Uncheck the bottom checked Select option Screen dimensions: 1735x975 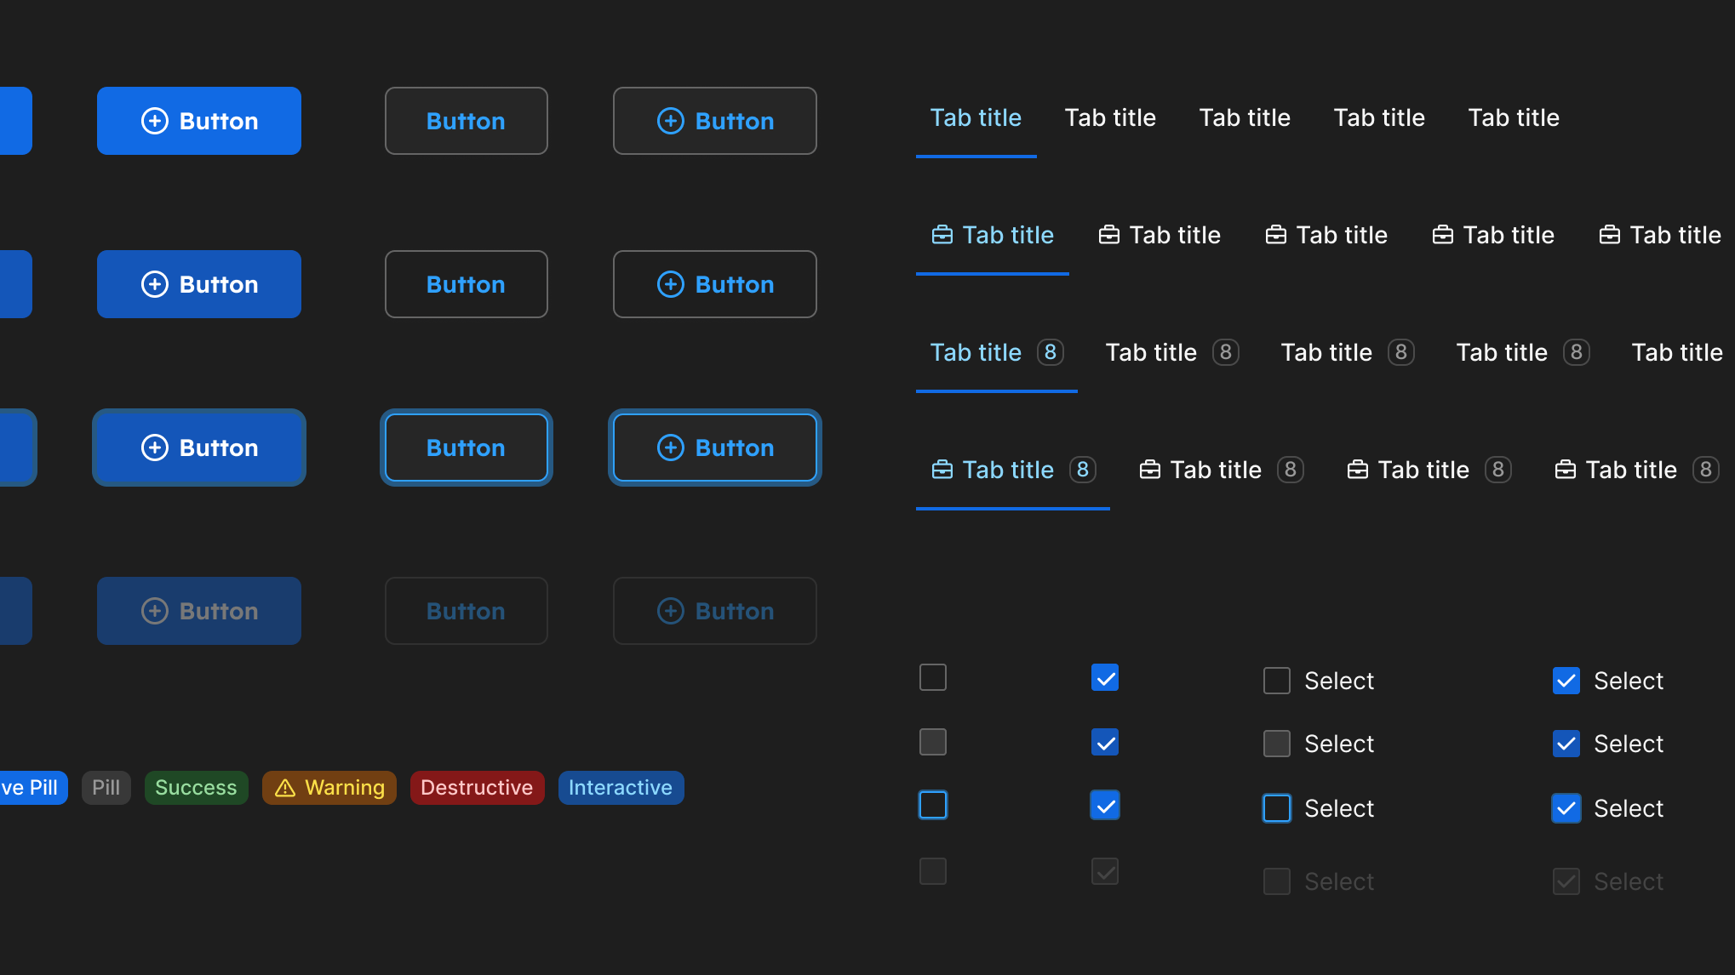tap(1566, 808)
